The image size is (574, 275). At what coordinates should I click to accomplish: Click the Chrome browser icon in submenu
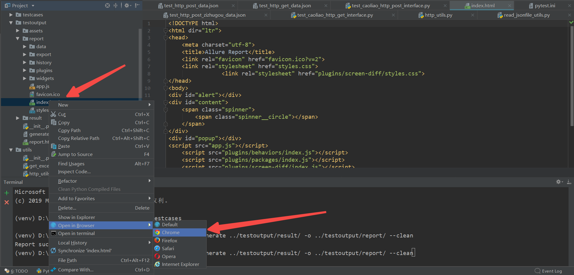click(157, 233)
